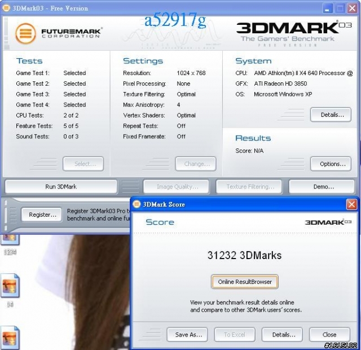Click the Score: N/A result text

click(x=249, y=151)
